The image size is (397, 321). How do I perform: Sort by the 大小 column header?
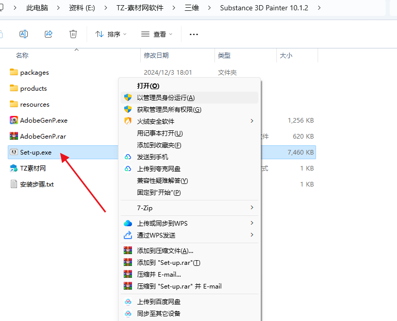tap(286, 56)
